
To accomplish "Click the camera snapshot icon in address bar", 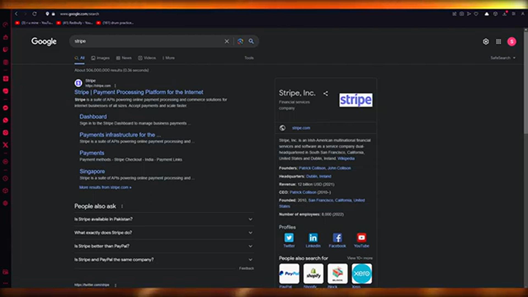I will pyautogui.click(x=461, y=14).
